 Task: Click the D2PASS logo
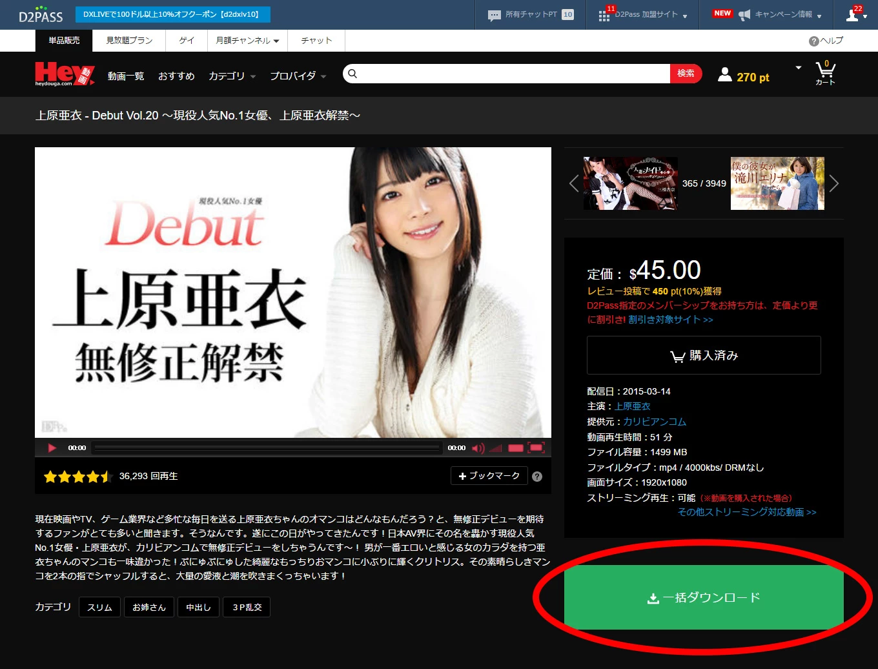click(41, 15)
